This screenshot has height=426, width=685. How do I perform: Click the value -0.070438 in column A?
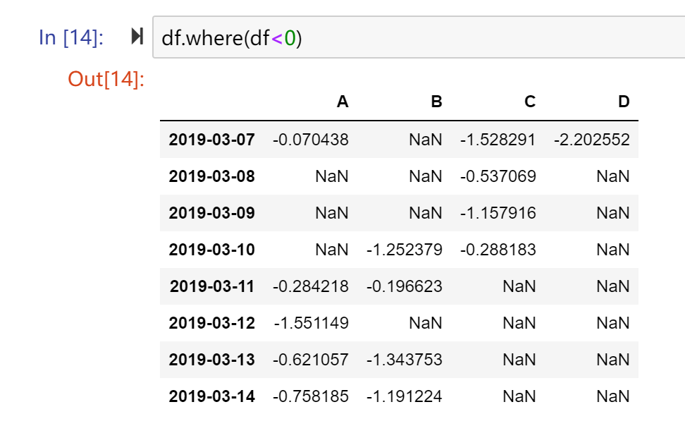point(311,140)
